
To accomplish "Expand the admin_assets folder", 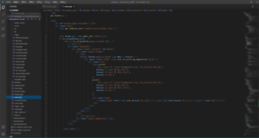I will [19, 23].
